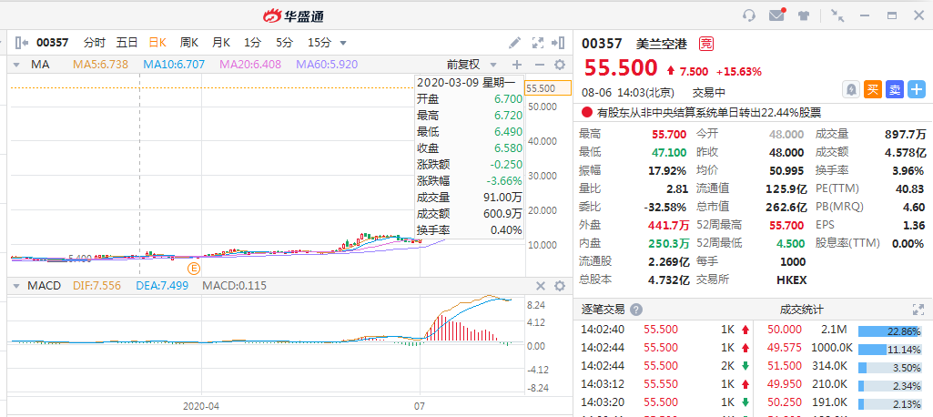Open MACD settings gear
Image resolution: width=933 pixels, height=417 pixels.
tap(559, 286)
